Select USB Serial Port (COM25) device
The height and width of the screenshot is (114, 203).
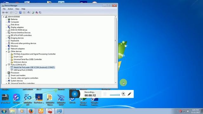click(x=23, y=70)
